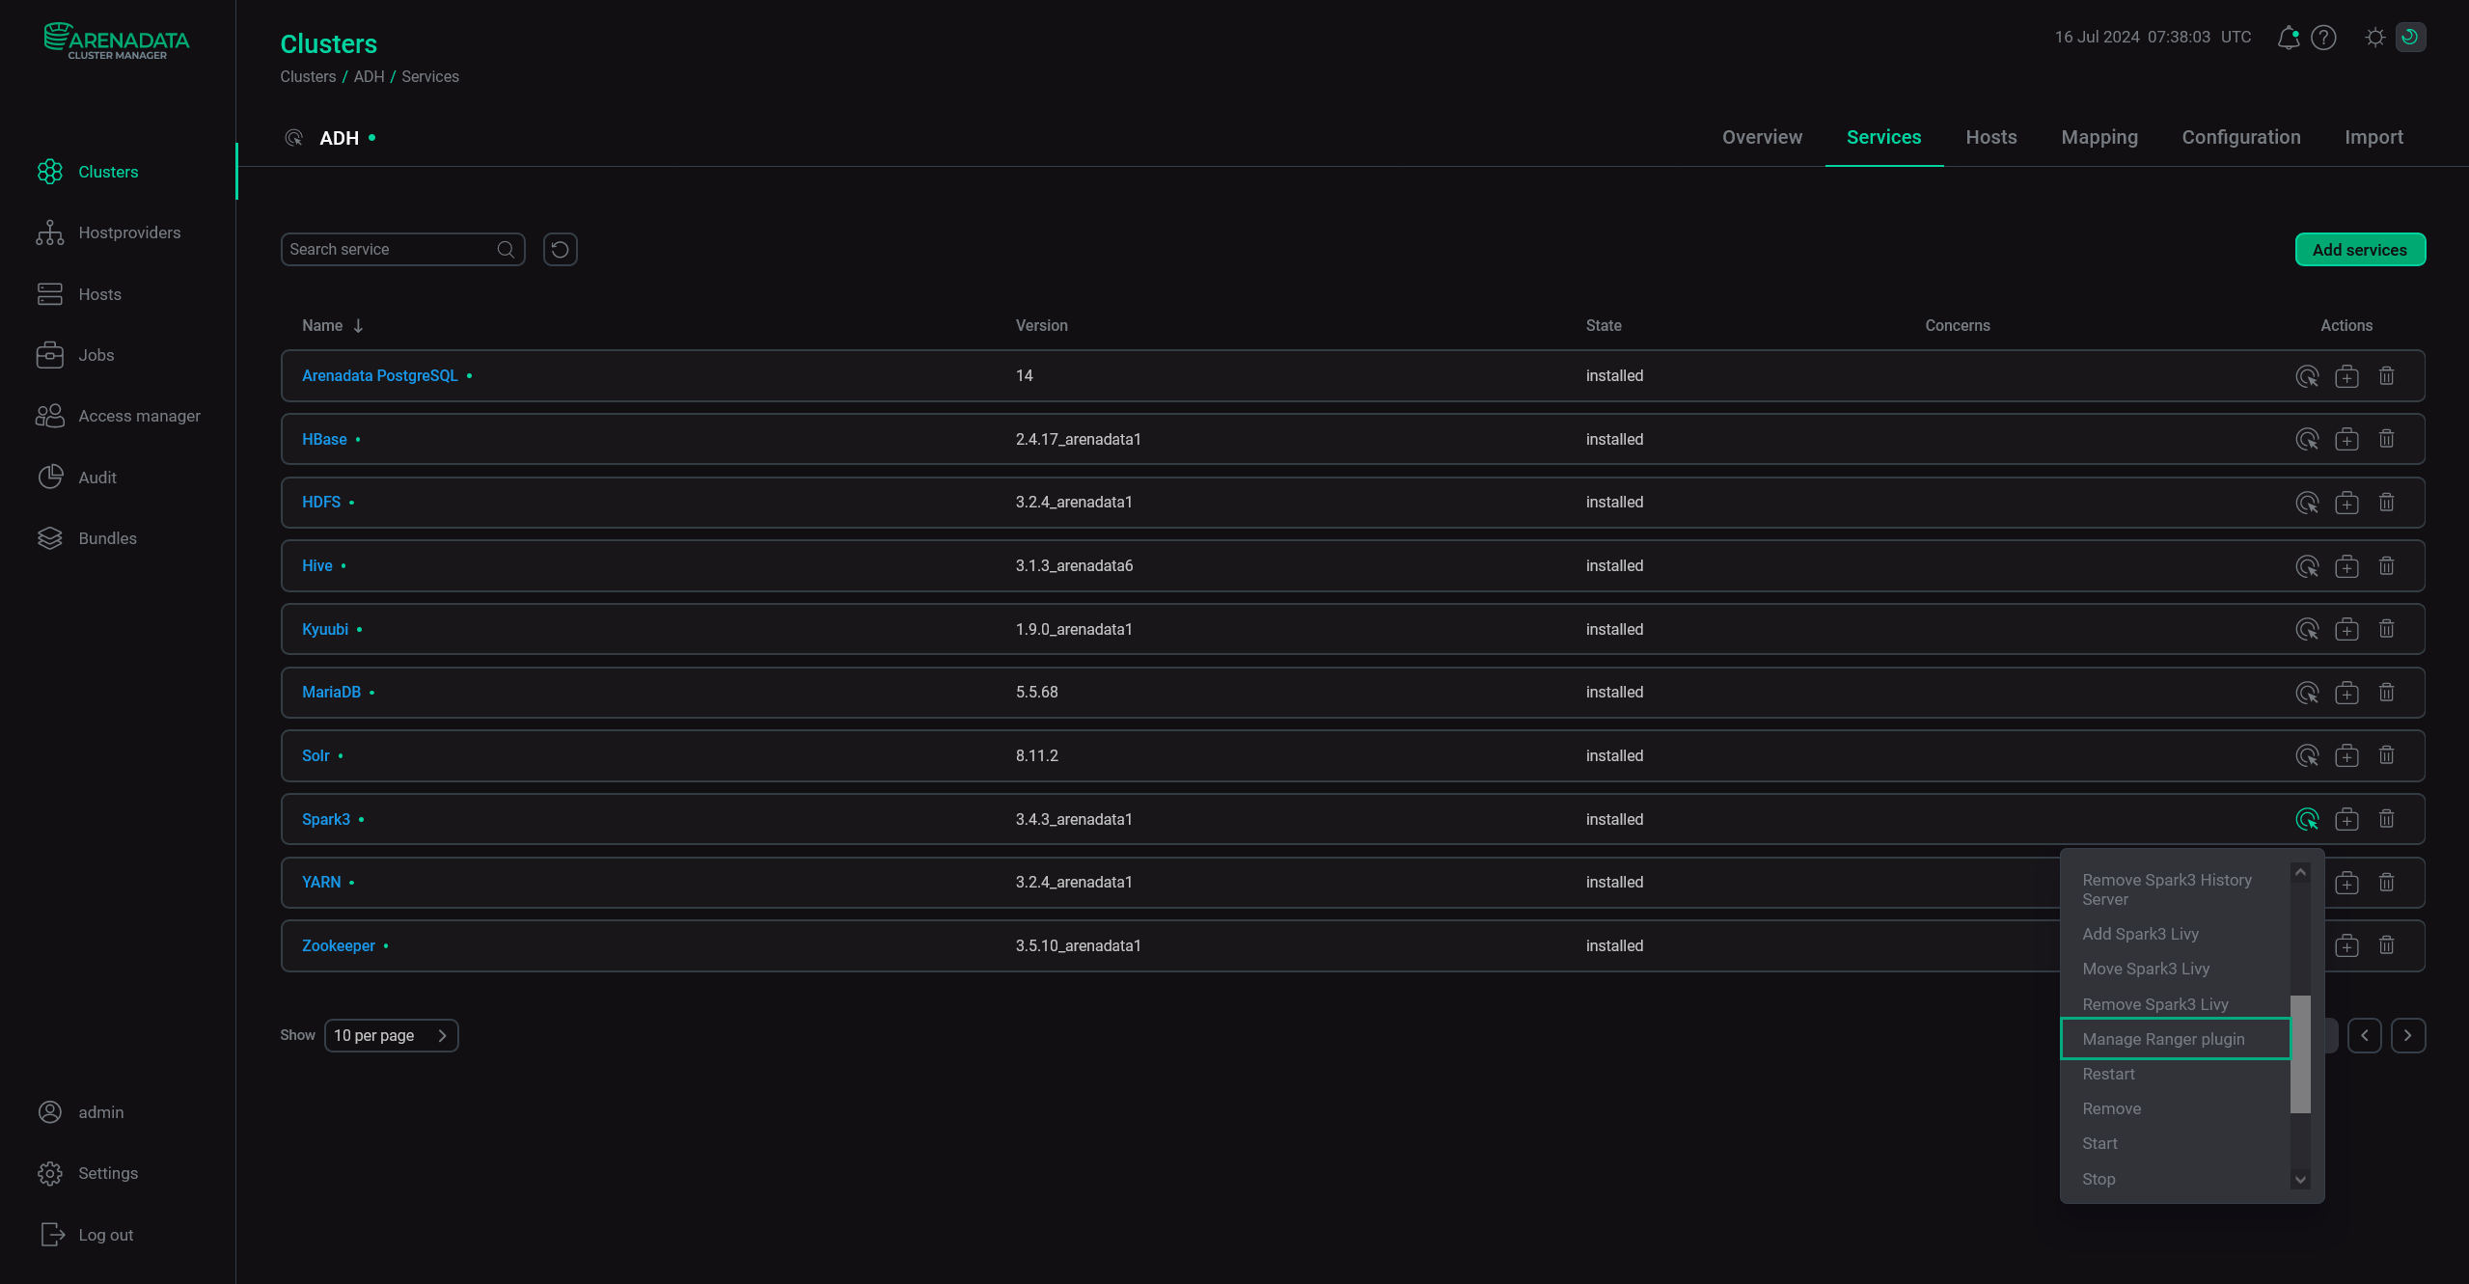Open the Audit sidebar section
Viewport: 2469px width, 1284px height.
pos(77,478)
